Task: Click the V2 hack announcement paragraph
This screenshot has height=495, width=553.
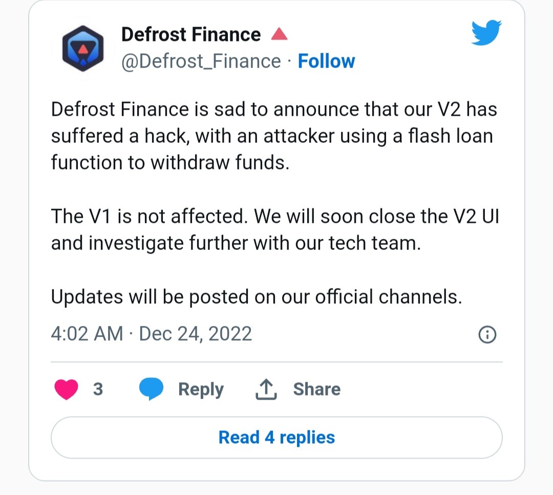Action: point(274,136)
